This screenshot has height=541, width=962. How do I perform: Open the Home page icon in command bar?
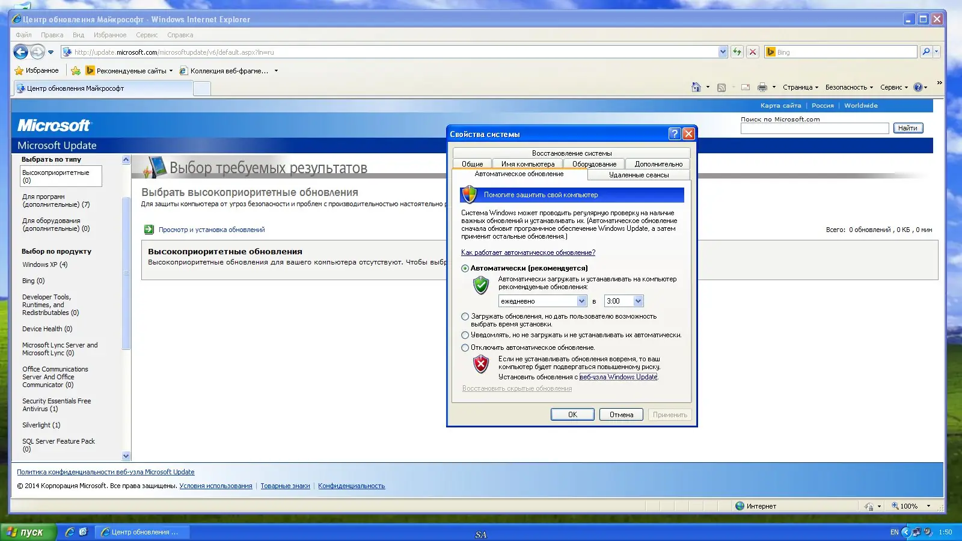(x=696, y=87)
